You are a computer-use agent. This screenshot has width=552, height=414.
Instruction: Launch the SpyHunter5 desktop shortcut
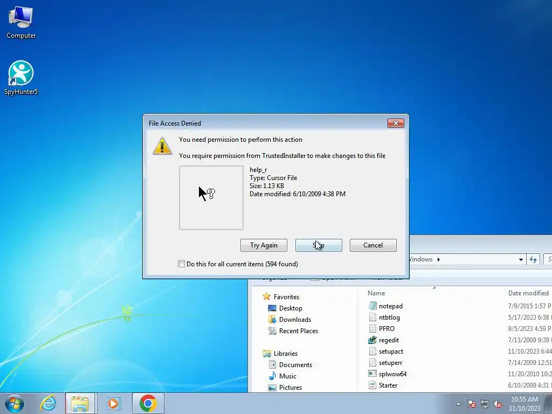click(21, 78)
